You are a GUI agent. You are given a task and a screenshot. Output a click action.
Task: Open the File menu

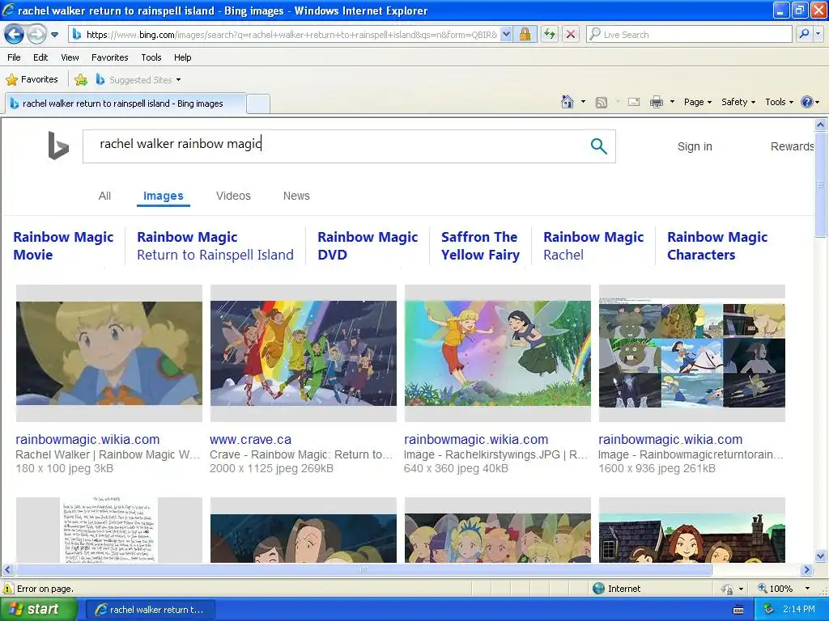point(15,57)
